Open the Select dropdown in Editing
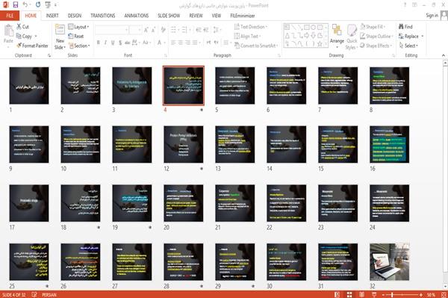 coord(408,46)
